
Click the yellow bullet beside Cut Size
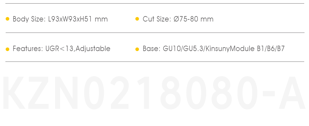pyautogui.click(x=137, y=19)
